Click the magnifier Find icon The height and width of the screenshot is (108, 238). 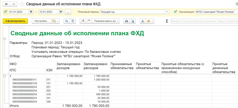tap(66, 21)
